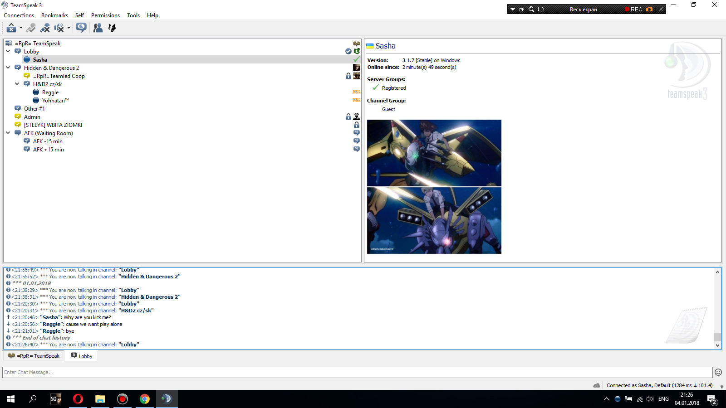Select the =RpR= TeamSpeak server root
This screenshot has height=408, width=726.
click(x=38, y=44)
